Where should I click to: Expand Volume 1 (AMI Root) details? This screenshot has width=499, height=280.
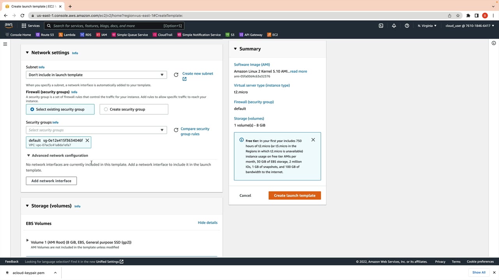coord(27,241)
